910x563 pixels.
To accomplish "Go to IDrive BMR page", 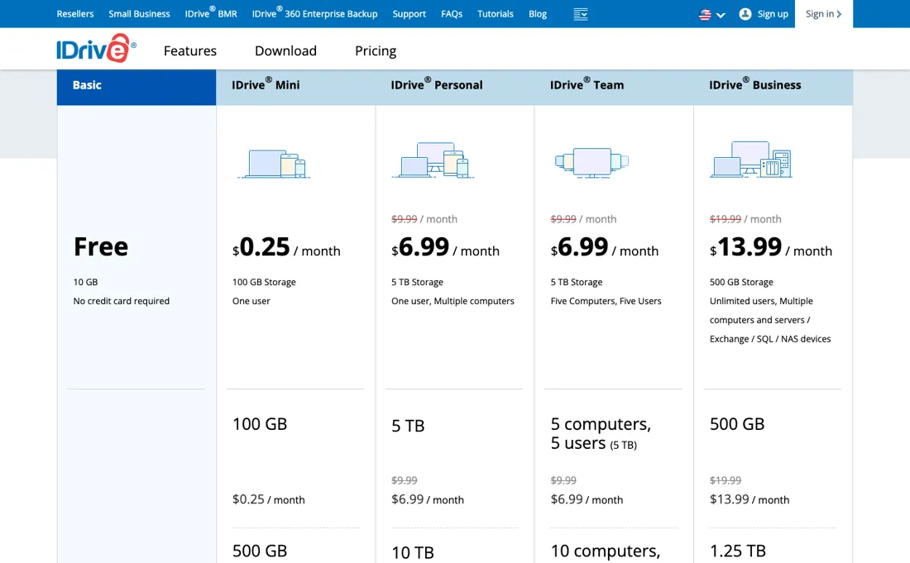I will [x=211, y=12].
